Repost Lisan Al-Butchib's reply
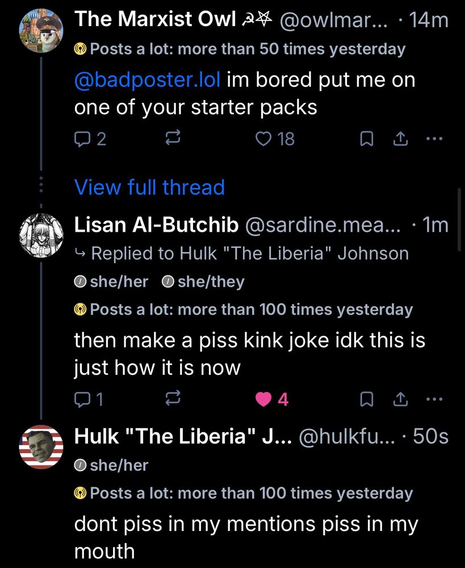The height and width of the screenshot is (568, 465). pos(173,399)
